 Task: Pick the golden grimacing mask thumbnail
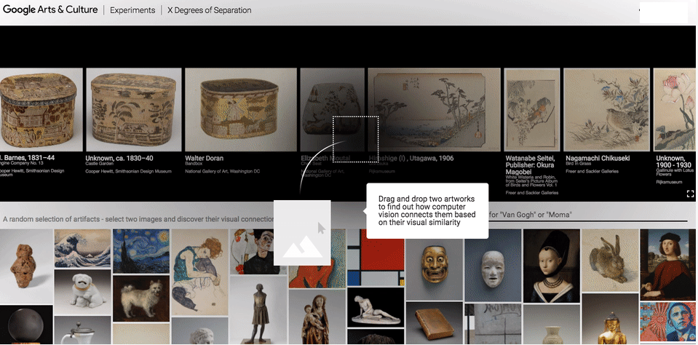coord(434,264)
